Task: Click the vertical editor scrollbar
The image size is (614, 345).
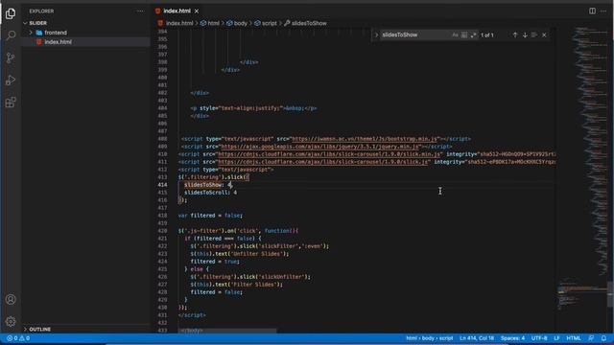Action: 611,294
